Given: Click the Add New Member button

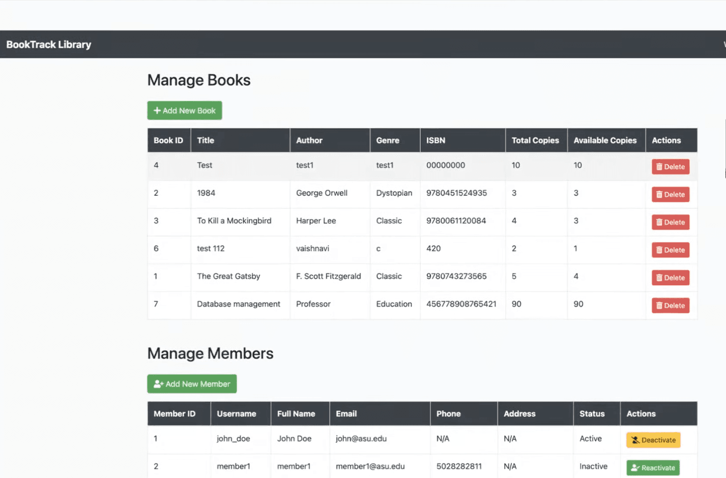Looking at the screenshot, I should tap(192, 384).
